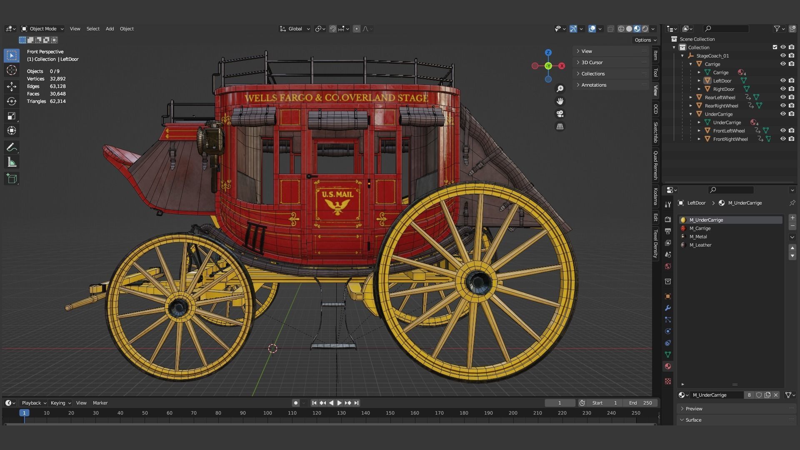Select the Measure tool
Viewport: 800px width, 450px height.
(12, 162)
